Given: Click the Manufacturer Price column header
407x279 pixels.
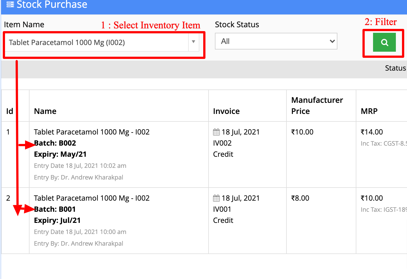Looking at the screenshot, I should point(317,106).
